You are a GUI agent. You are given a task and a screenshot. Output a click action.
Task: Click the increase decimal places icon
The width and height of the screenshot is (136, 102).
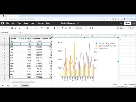point(70,28)
